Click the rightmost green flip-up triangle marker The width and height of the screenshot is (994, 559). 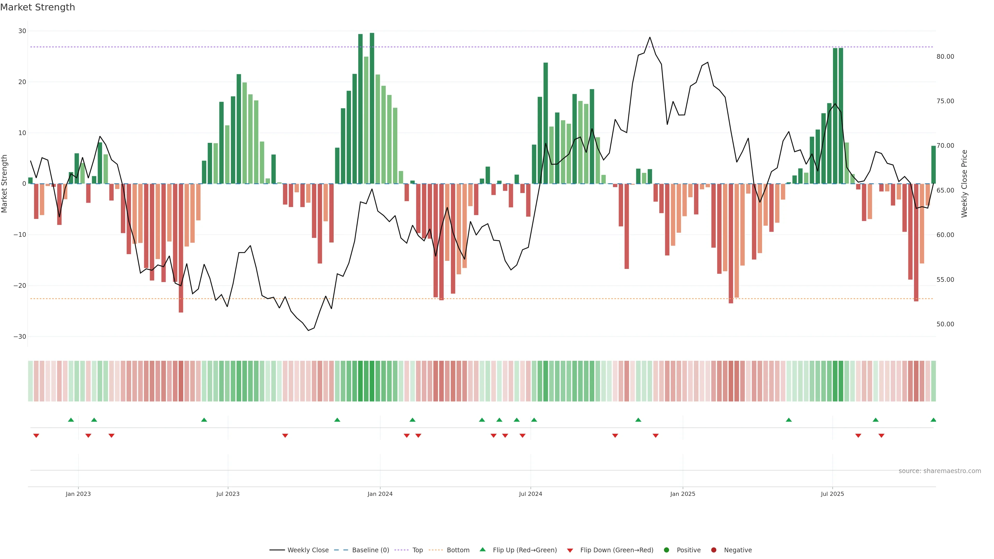coord(933,420)
